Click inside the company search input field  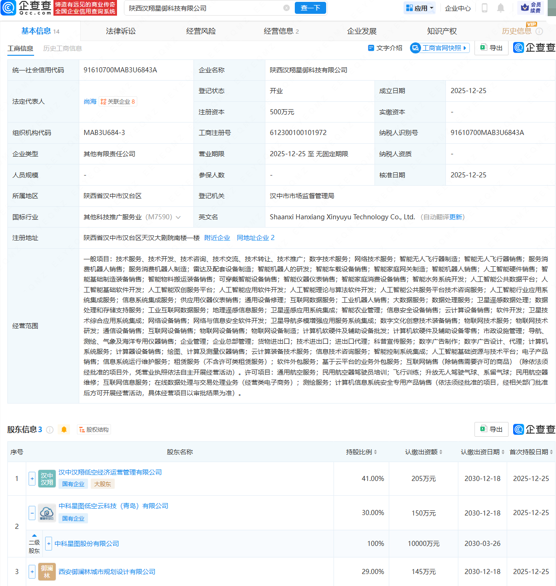point(203,8)
